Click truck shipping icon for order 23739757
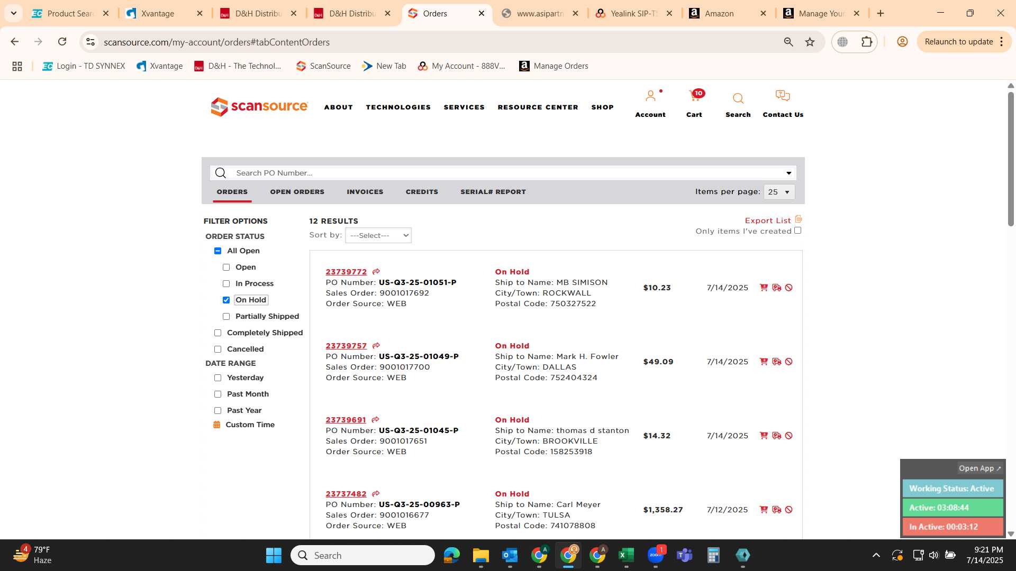The width and height of the screenshot is (1016, 571). coord(776,362)
